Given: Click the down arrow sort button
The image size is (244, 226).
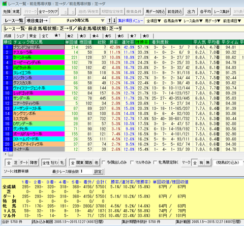Looking at the screenshot, I should [114, 21].
